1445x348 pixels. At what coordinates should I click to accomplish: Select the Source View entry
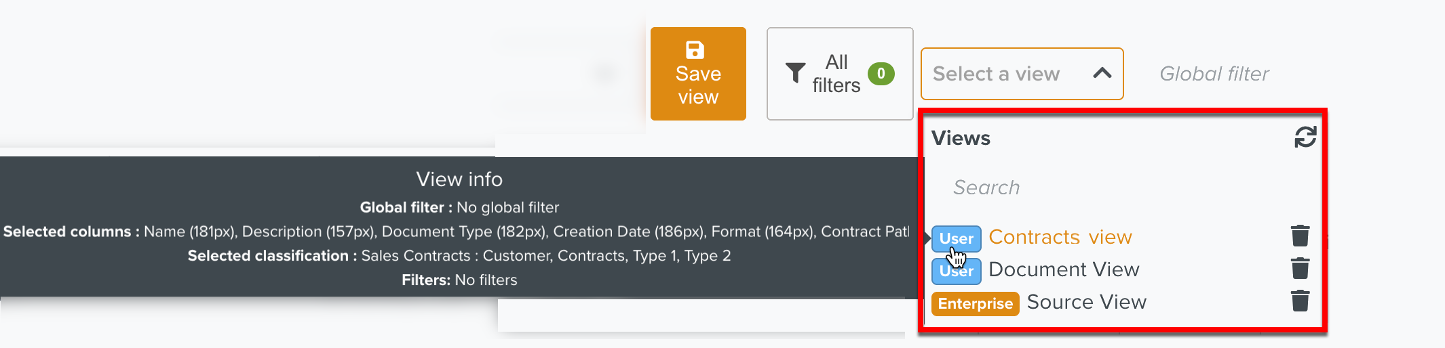[1086, 302]
